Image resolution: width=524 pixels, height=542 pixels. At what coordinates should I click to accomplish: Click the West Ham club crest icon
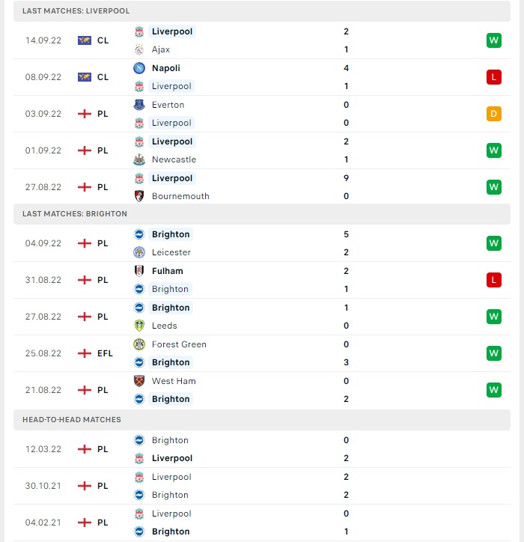click(139, 381)
